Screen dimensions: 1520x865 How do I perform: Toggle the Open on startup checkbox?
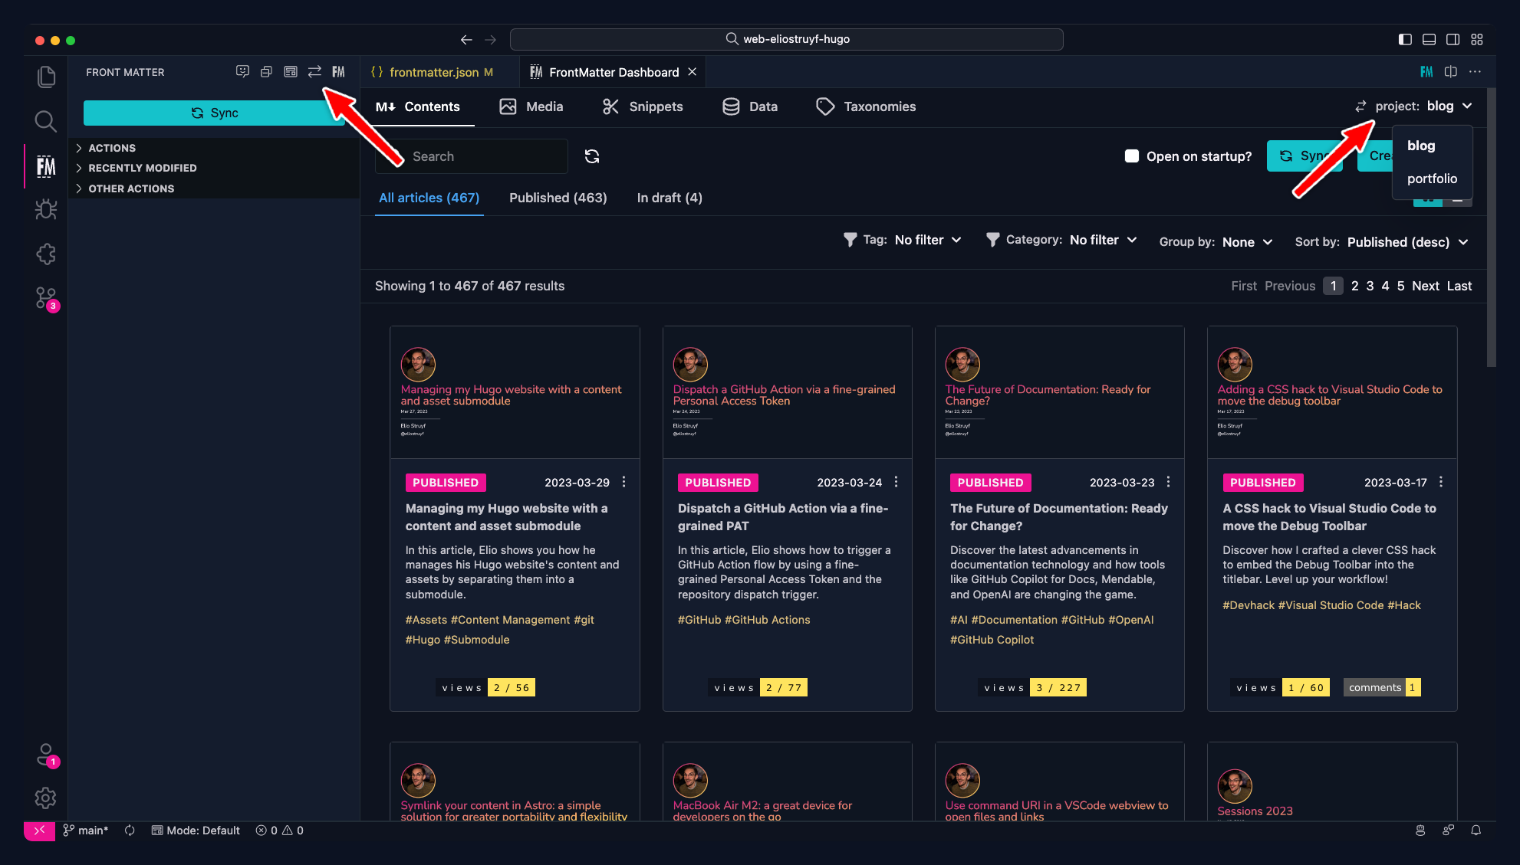1132,156
